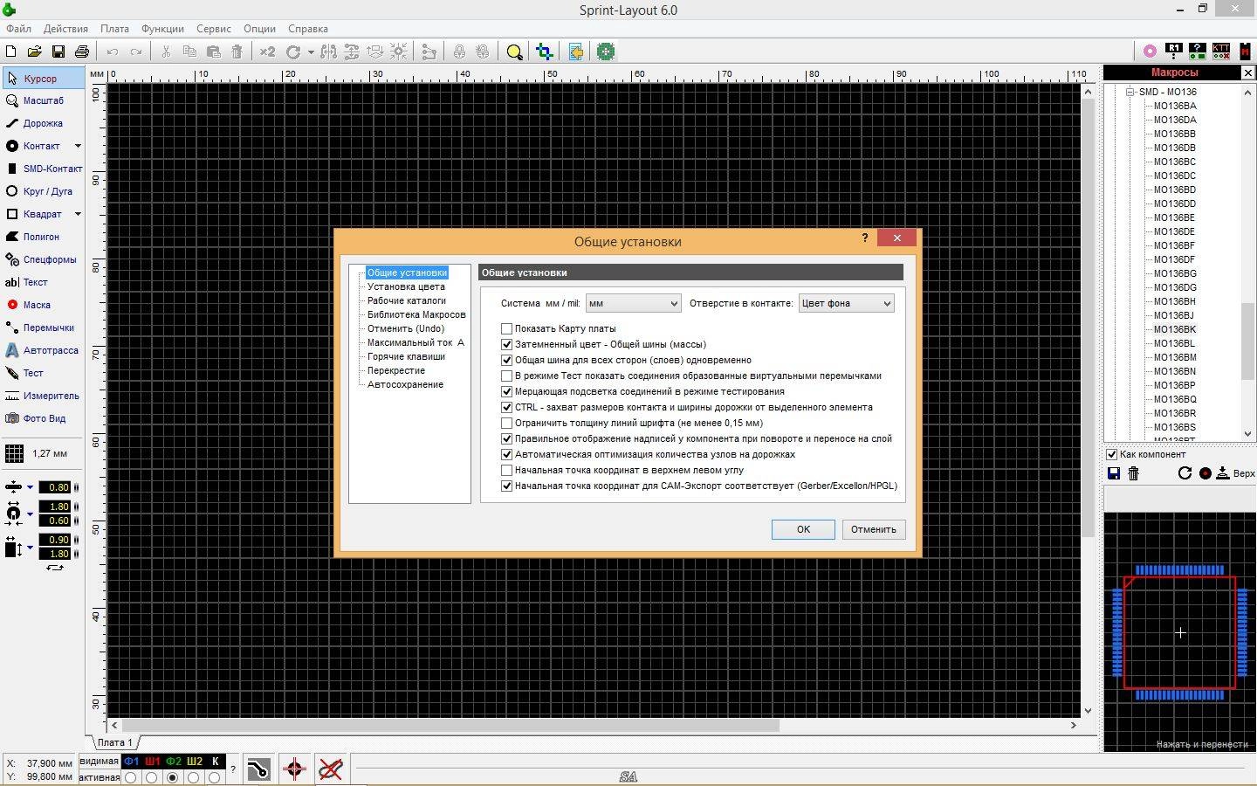The height and width of the screenshot is (786, 1257).
Task: Click the magnifier zoom icon in toolbar
Action: tap(514, 52)
